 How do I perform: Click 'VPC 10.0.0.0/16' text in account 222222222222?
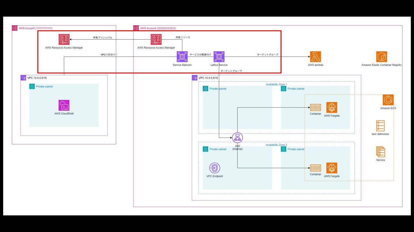208,78
